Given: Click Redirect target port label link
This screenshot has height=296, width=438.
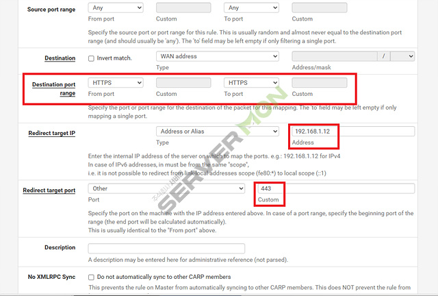Looking at the screenshot, I should pyautogui.click(x=49, y=190).
